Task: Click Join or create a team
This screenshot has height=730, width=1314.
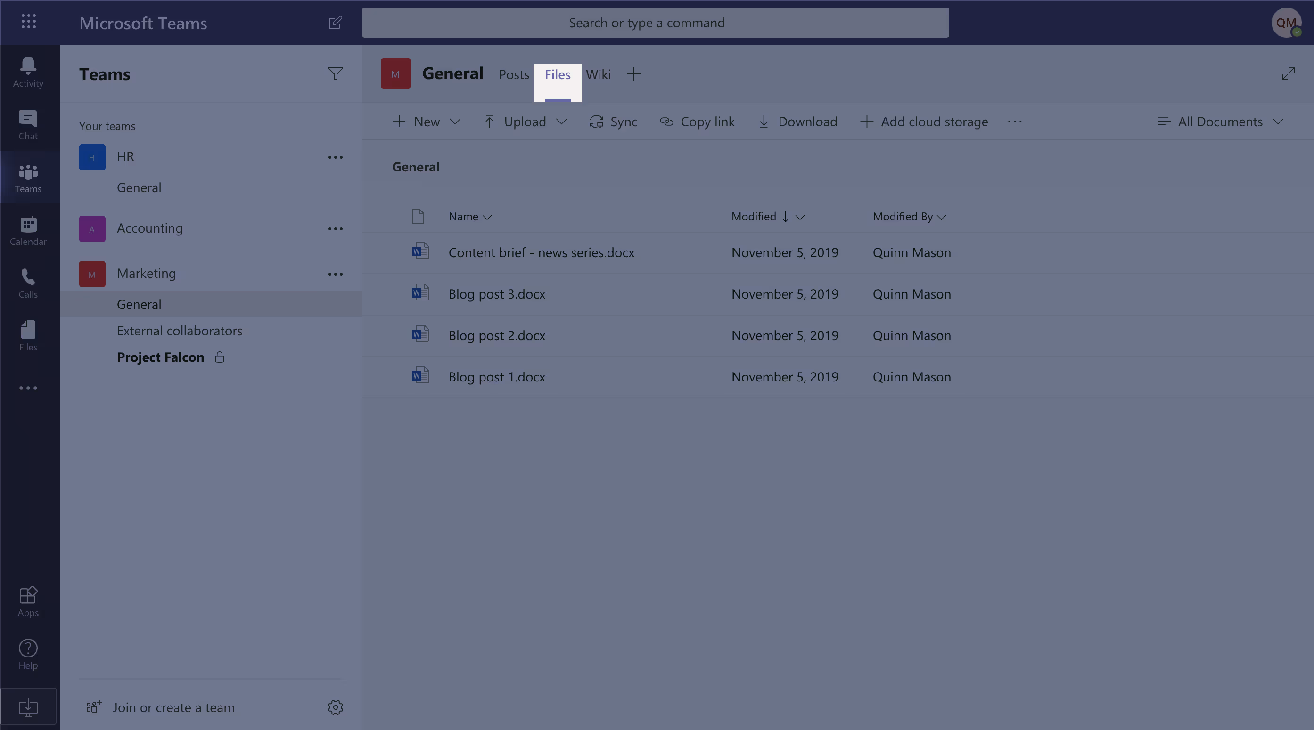Action: (173, 707)
